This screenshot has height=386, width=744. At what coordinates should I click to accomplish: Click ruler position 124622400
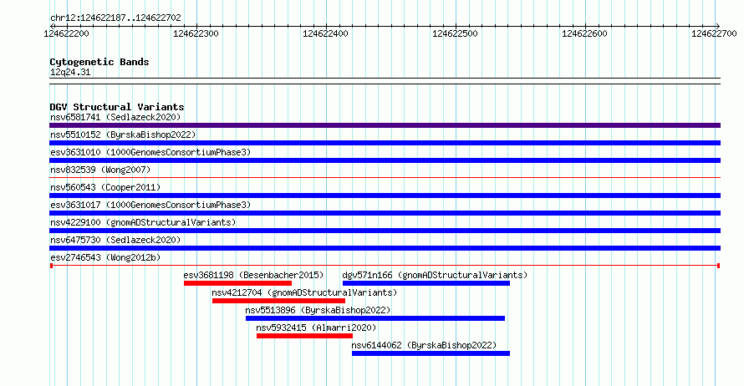coord(325,33)
